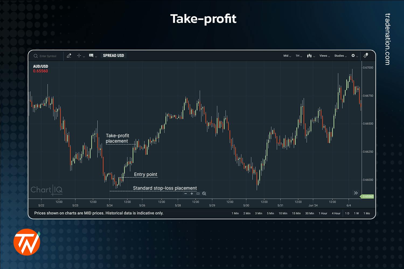
Task: Click the zoom-out minus icon
Action: point(185,194)
